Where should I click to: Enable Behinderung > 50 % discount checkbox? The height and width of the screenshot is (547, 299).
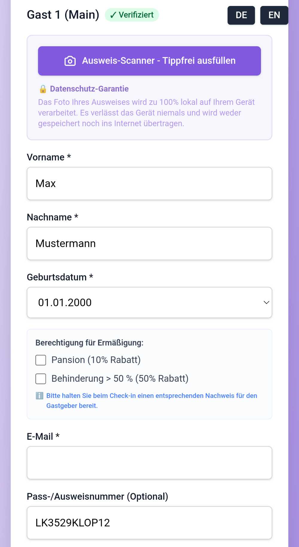41,379
